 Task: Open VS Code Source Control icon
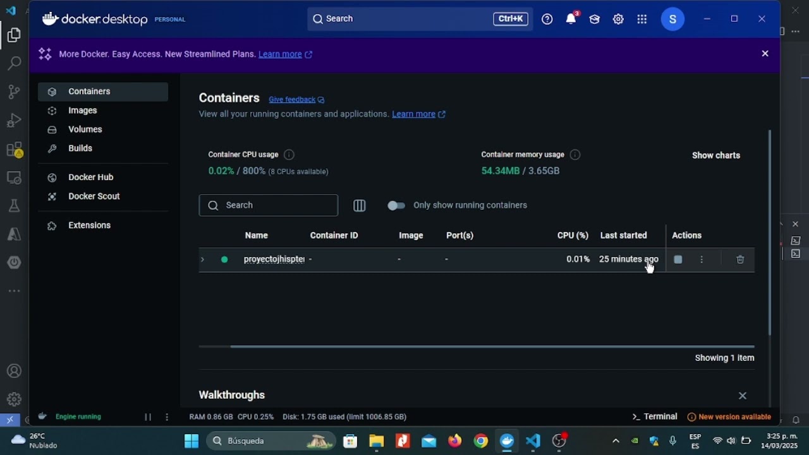(x=14, y=92)
